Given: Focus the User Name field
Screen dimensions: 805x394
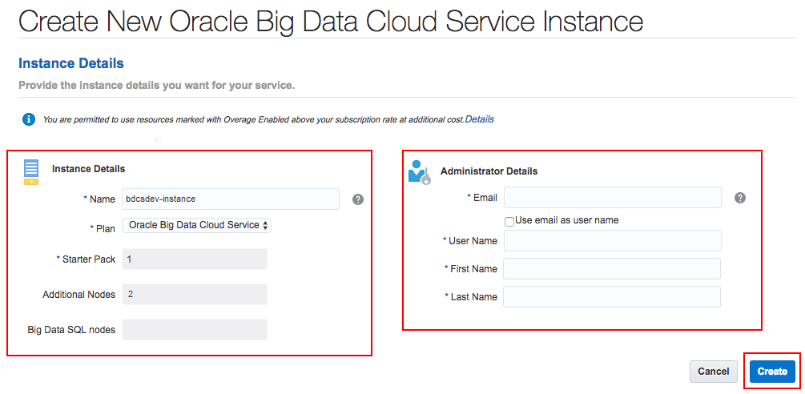Looking at the screenshot, I should (613, 241).
